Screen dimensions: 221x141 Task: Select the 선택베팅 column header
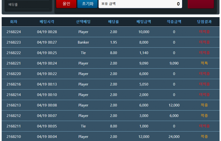(x=83, y=22)
